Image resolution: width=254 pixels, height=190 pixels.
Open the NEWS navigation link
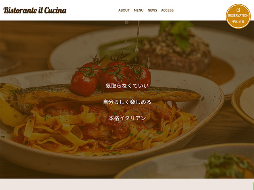point(152,10)
